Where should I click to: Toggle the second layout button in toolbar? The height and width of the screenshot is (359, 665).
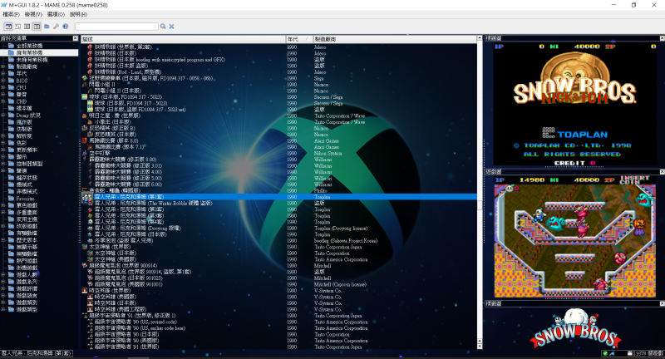click(x=17, y=27)
